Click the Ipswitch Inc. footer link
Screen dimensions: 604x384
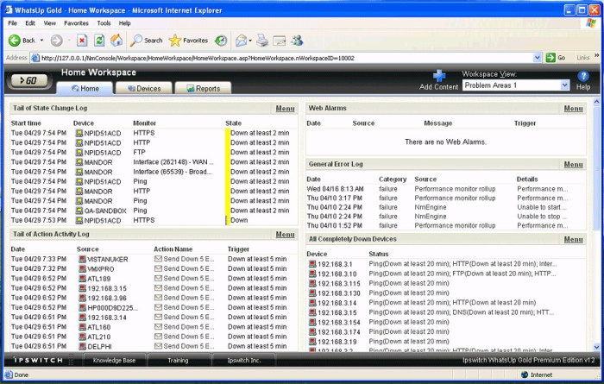click(244, 361)
